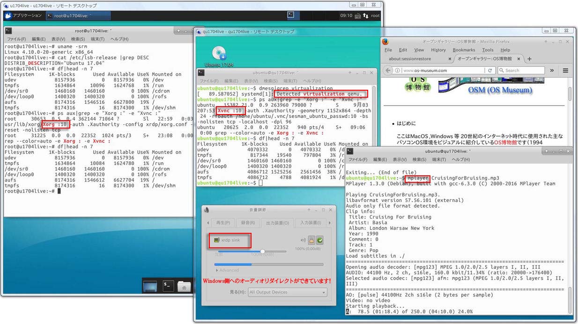The width and height of the screenshot is (578, 324).
Task: Switch to the 再生(P) tab
Action: [223, 223]
